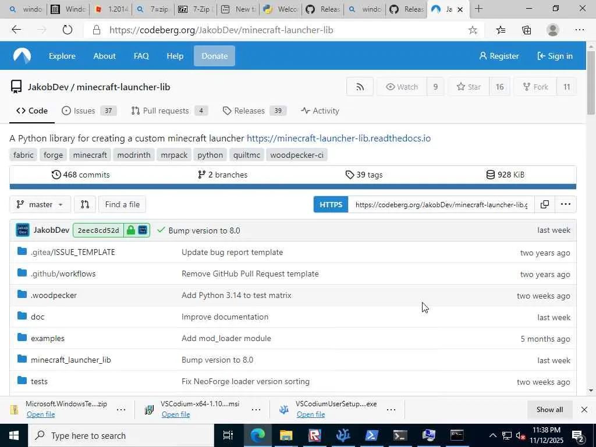Open options for VSCodiumUserSetup exe download
The image size is (596, 447).
(x=391, y=409)
